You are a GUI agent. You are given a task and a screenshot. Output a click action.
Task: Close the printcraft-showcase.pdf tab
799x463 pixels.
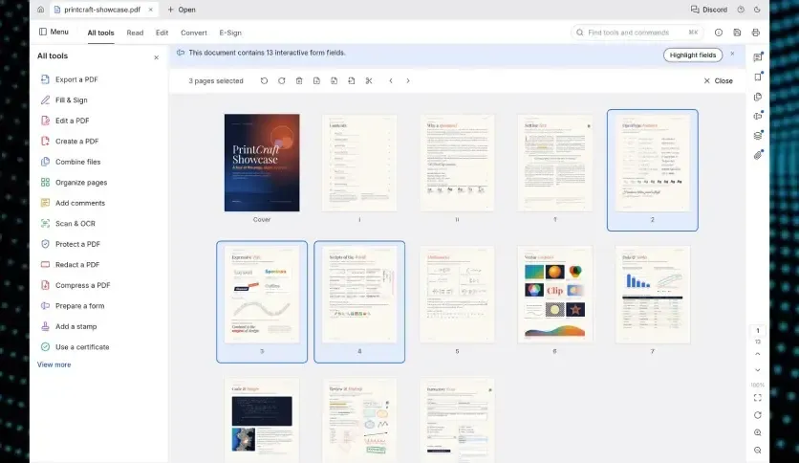pos(150,10)
